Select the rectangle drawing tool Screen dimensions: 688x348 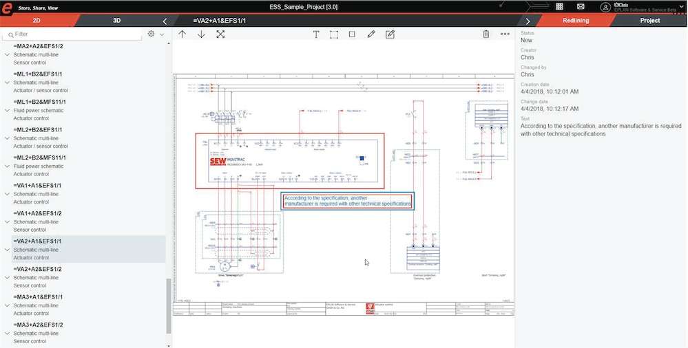point(352,34)
